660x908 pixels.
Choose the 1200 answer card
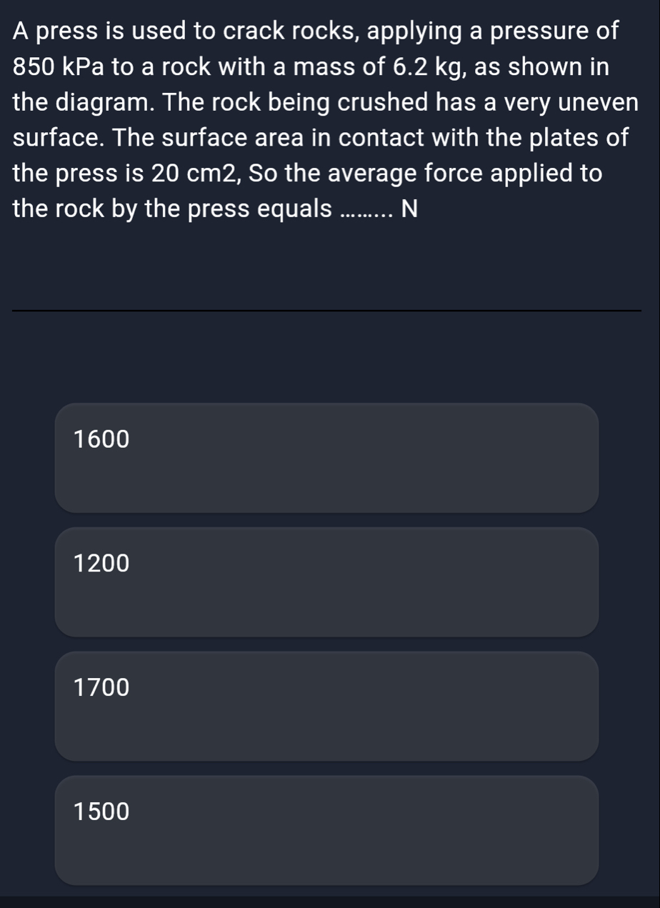(x=326, y=582)
